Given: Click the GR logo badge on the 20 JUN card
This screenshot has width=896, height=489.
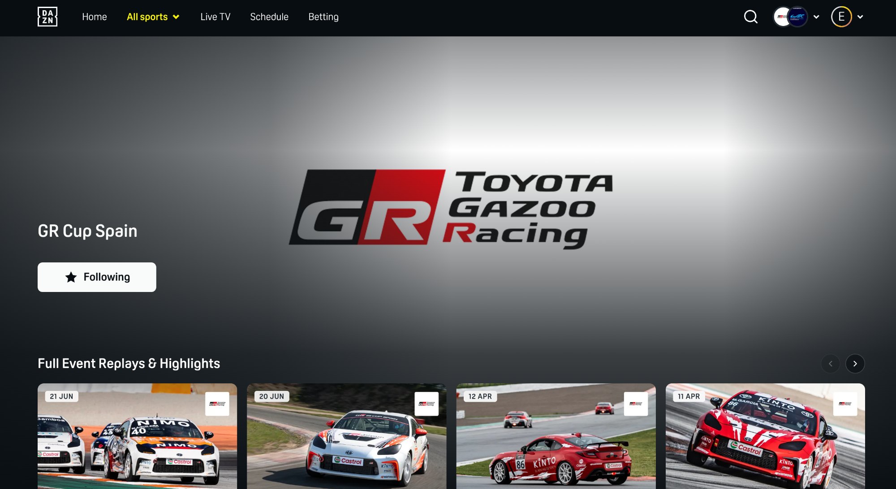Looking at the screenshot, I should [x=426, y=404].
